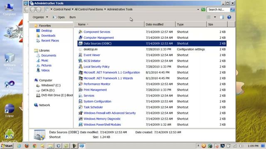
Task: Select Local Security Policy icon
Action: tap(80, 67)
